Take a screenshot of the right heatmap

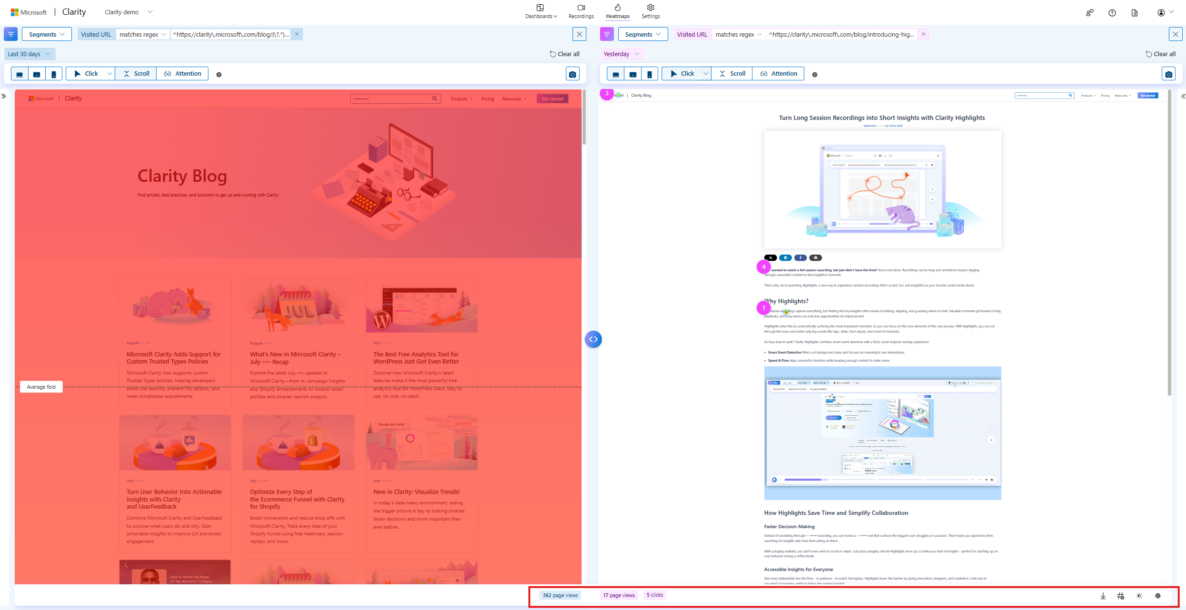(1169, 74)
